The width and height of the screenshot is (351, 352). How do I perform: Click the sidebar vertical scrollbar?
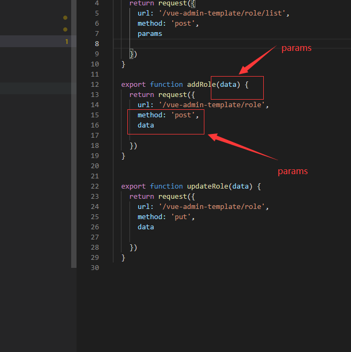(74, 134)
